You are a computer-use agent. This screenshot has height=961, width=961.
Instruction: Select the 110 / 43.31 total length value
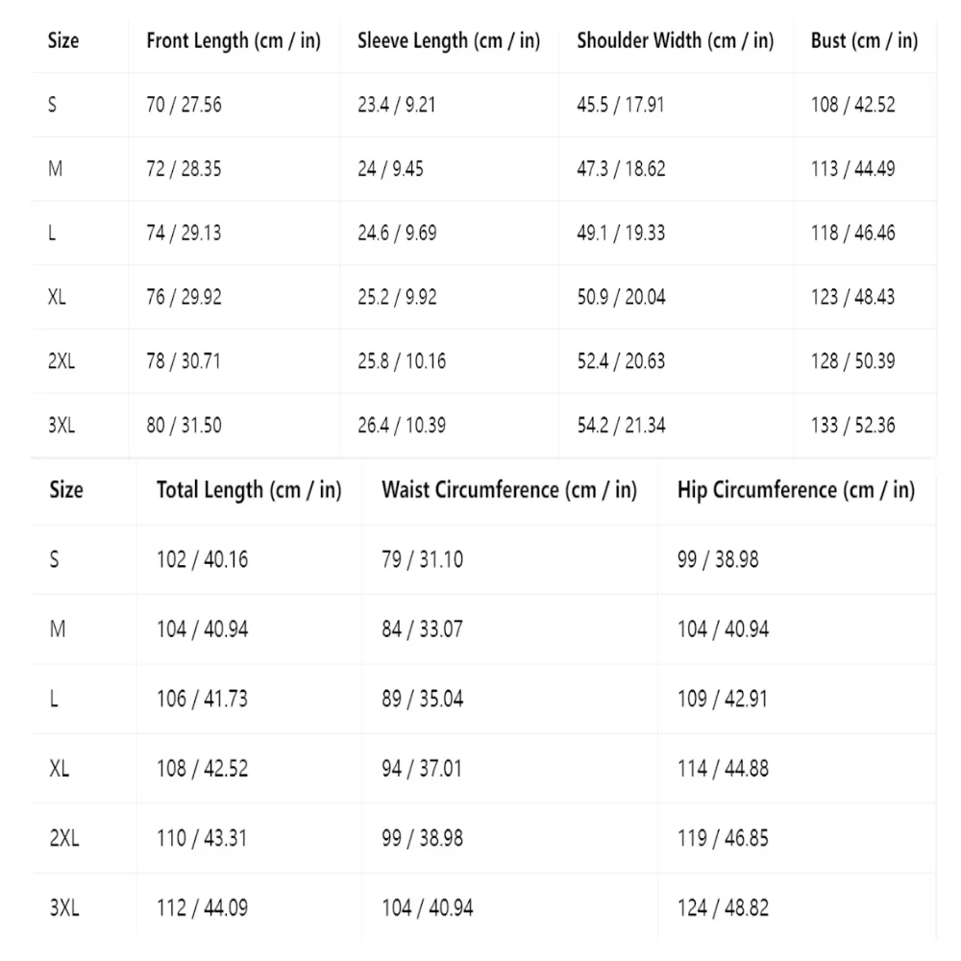[x=202, y=838]
